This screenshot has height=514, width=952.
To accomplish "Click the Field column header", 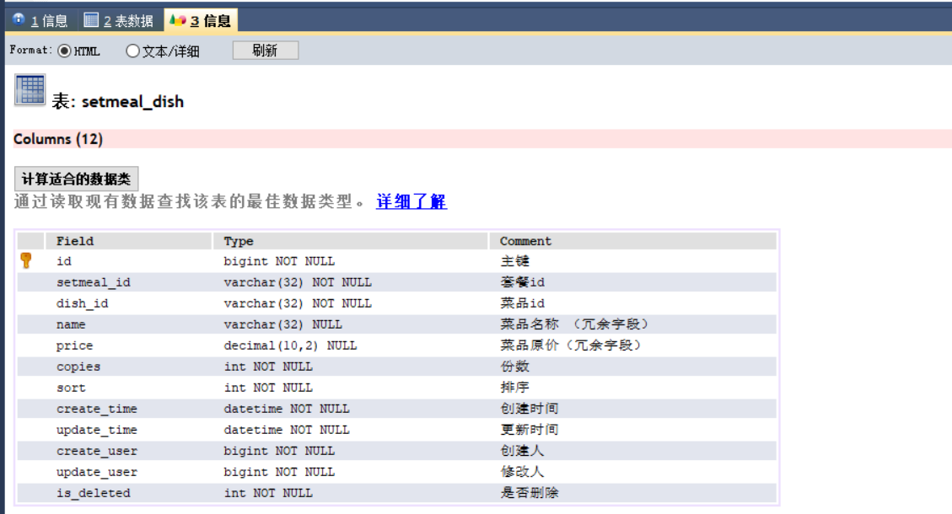I will 129,241.
